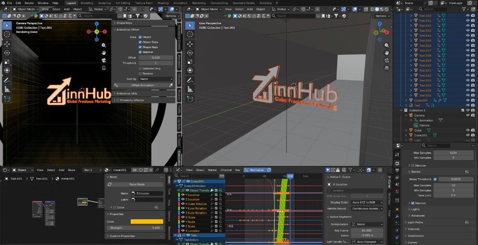Open the Sort By dropdown showing Name
This screenshot has width=478, height=245.
click(x=155, y=79)
